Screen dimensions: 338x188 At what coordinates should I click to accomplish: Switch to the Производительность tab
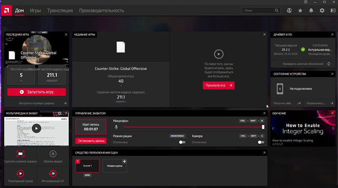tap(102, 10)
